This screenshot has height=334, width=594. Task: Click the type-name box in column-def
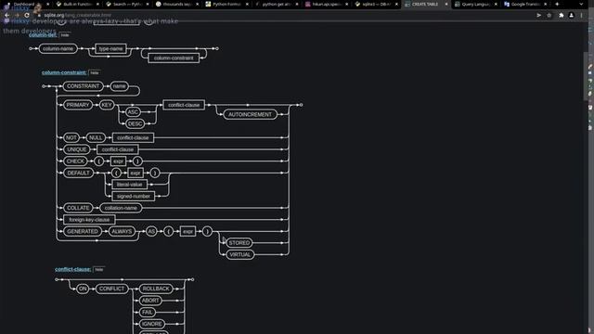coord(110,48)
